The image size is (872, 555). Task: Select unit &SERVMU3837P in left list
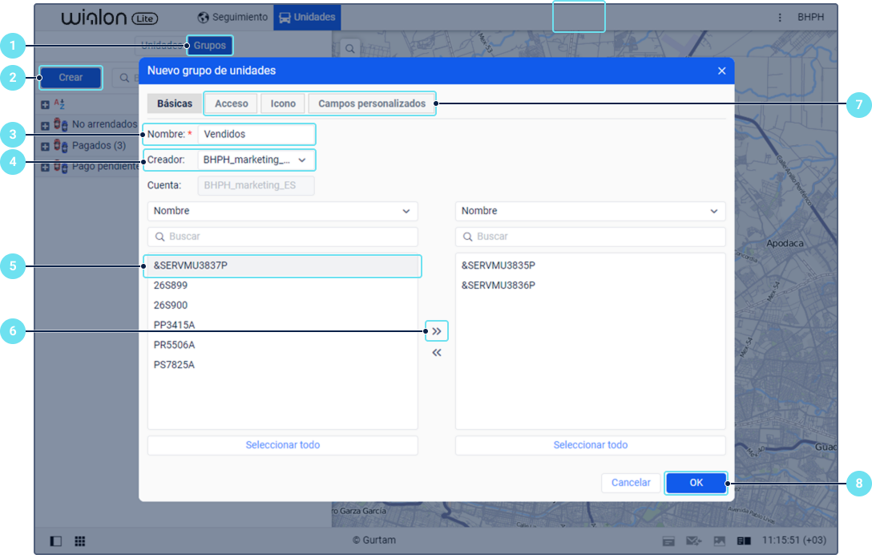tap(282, 265)
